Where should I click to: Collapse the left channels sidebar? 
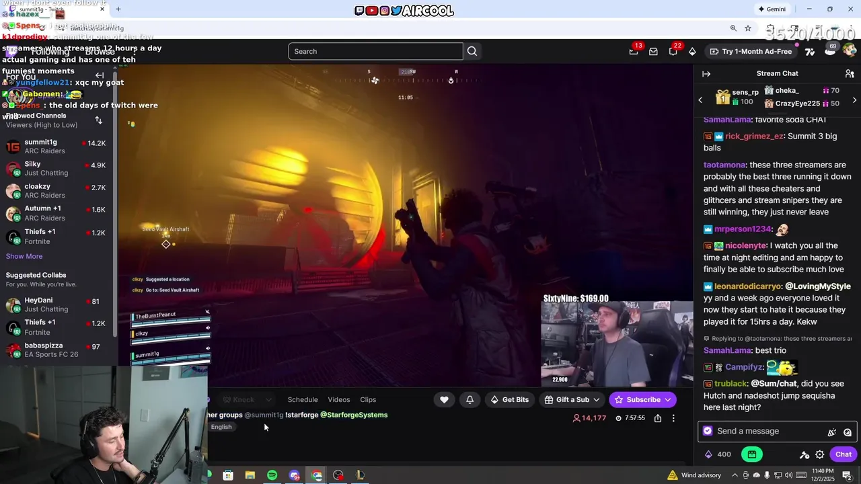[x=100, y=76]
